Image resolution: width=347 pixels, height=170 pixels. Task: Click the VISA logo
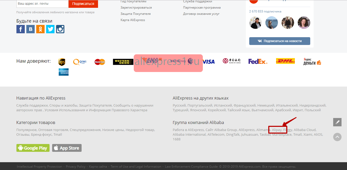(x=209, y=62)
